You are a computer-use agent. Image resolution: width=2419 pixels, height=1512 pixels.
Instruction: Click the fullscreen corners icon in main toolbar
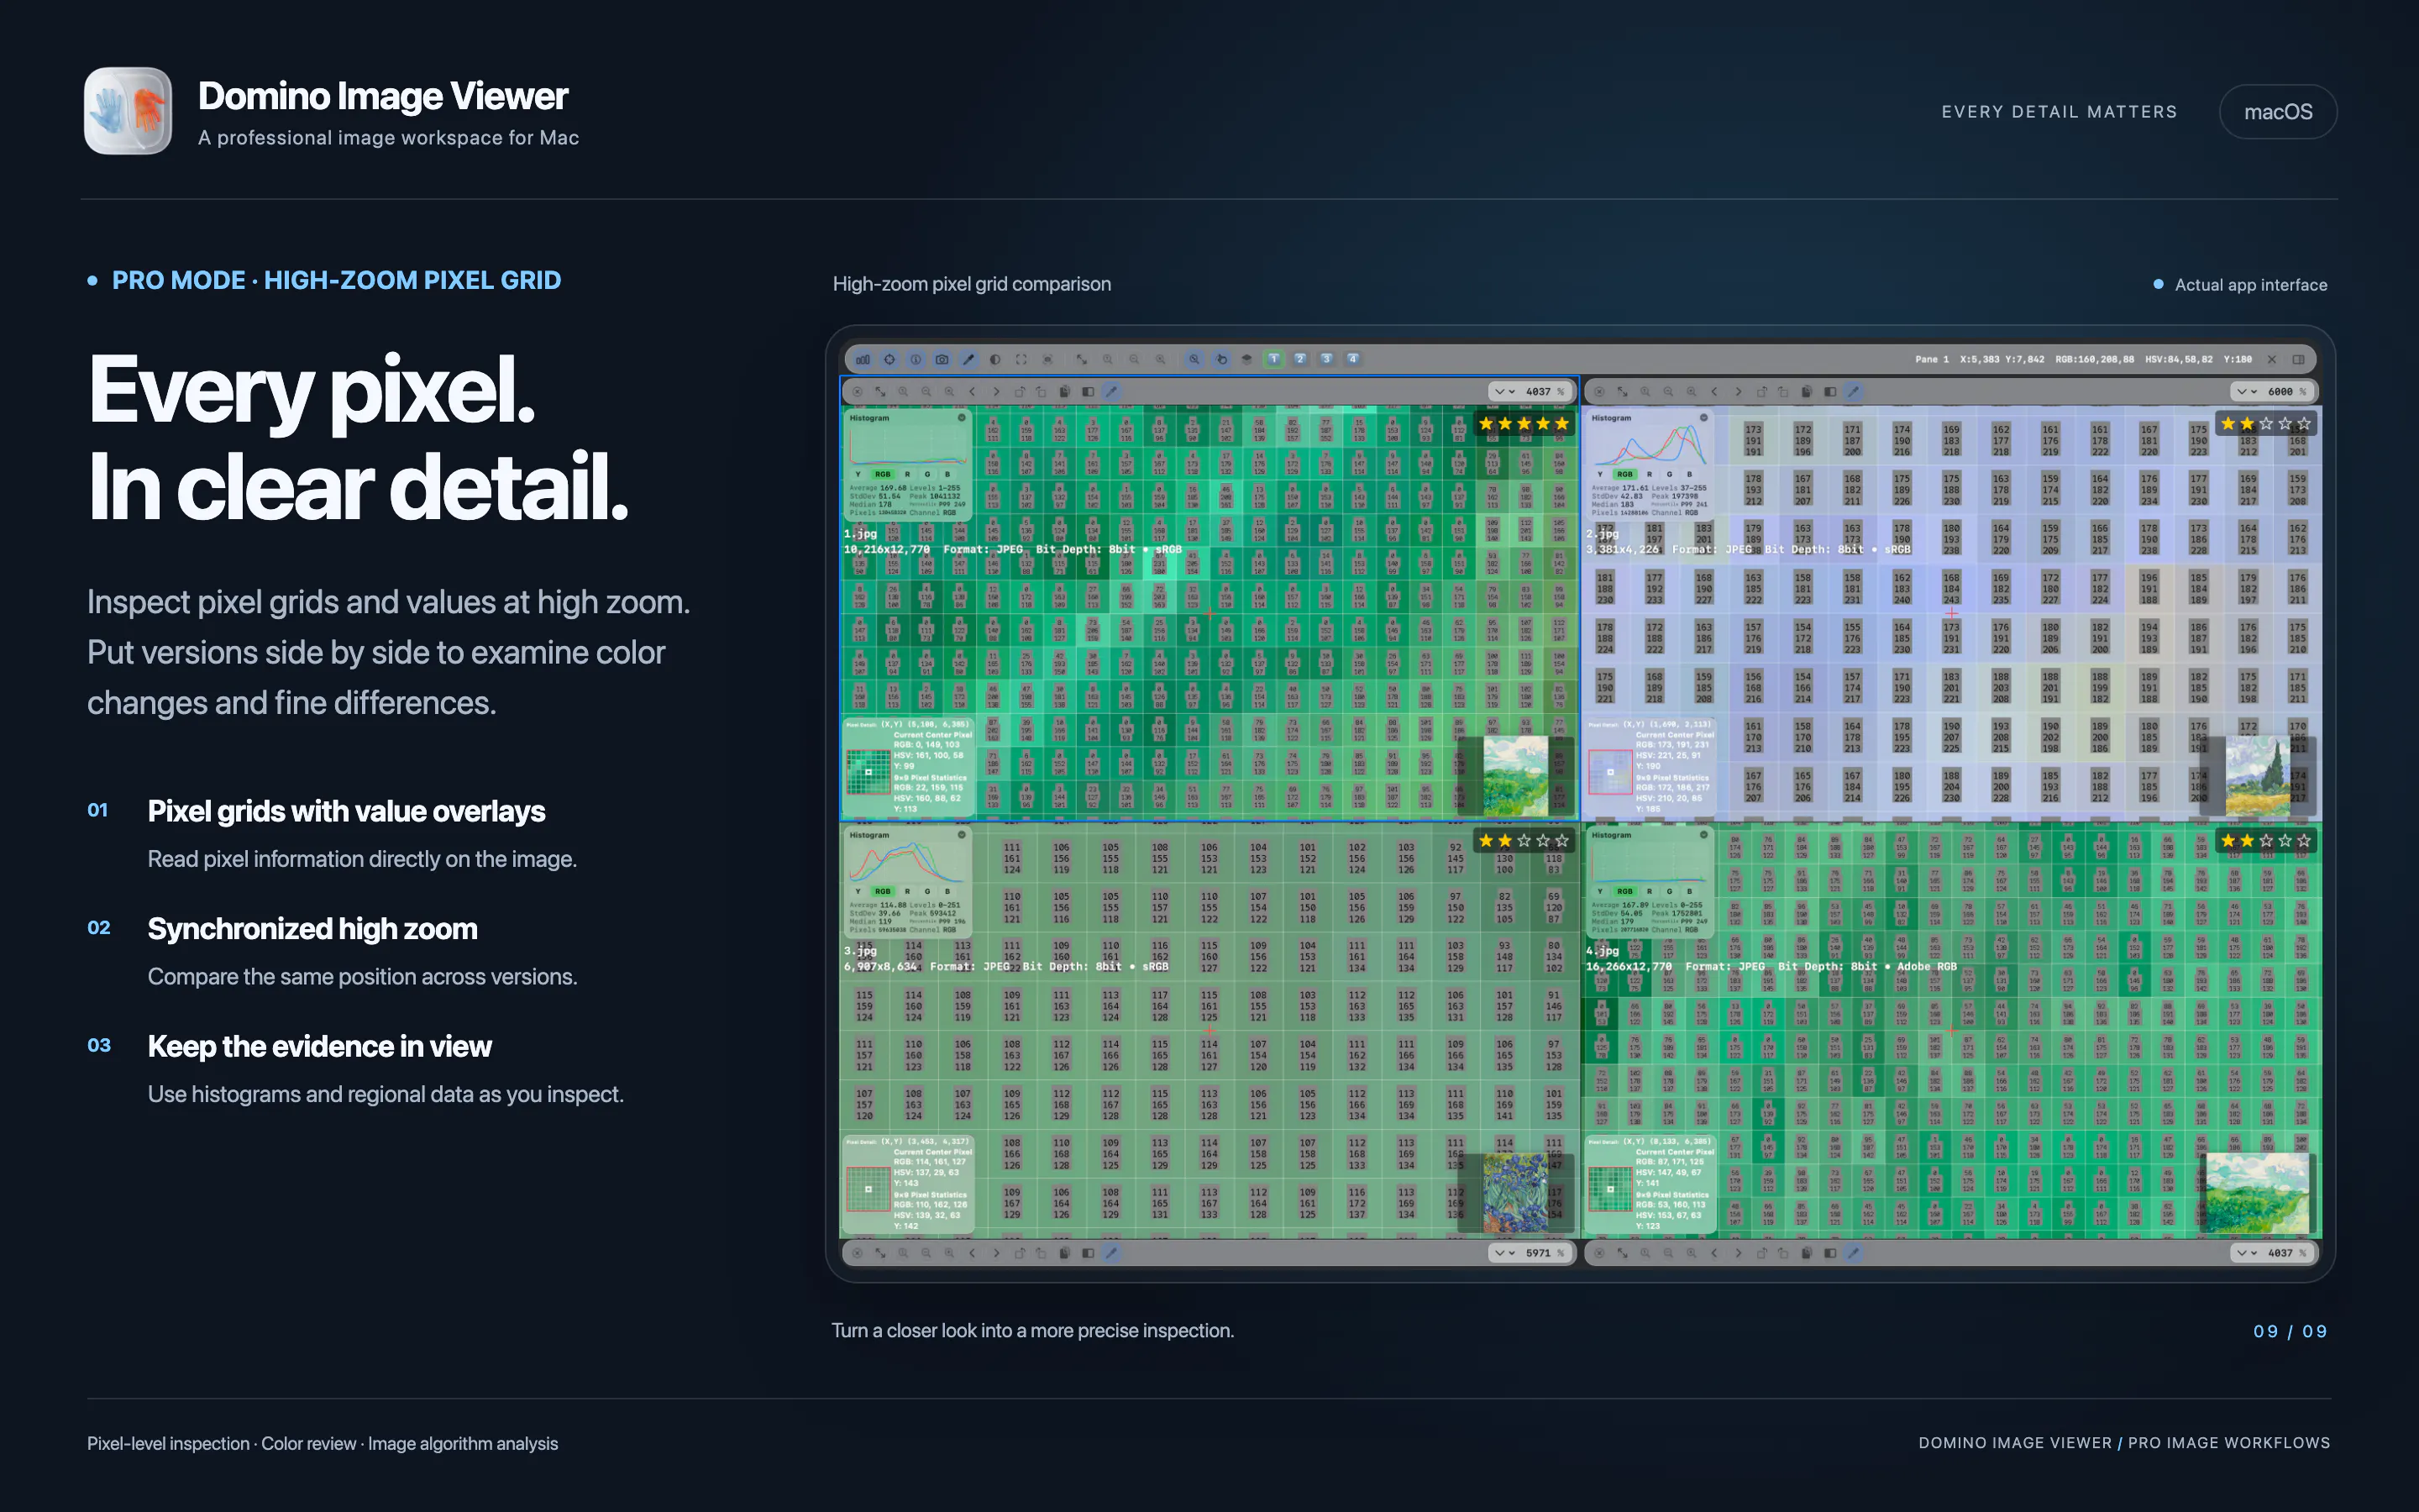1021,359
